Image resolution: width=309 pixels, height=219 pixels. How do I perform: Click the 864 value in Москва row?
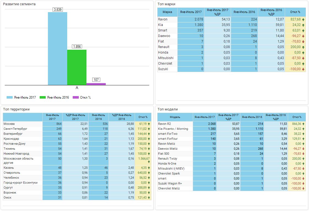(59, 124)
